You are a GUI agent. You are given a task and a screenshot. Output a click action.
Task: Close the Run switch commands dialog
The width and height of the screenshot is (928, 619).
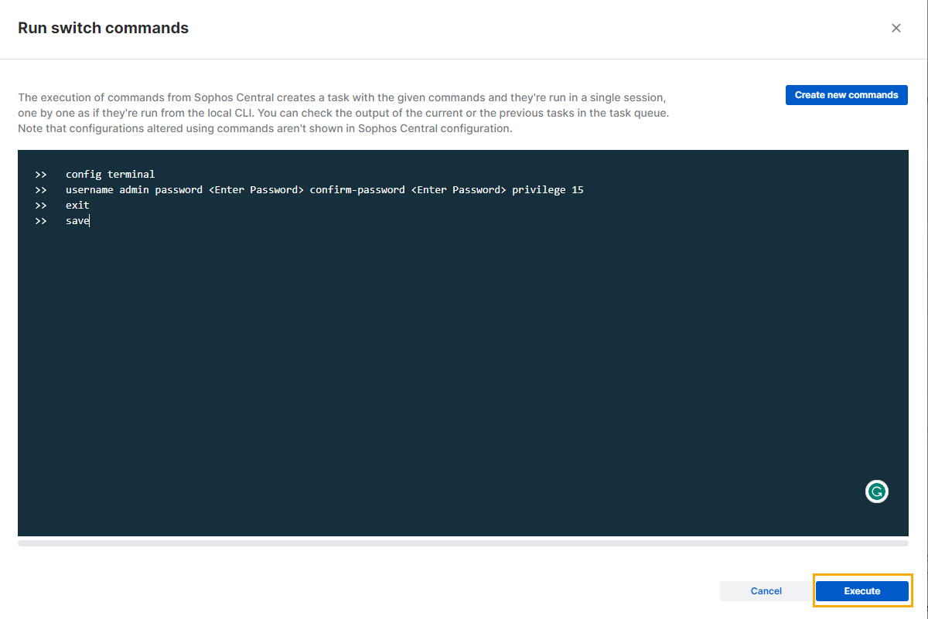click(896, 29)
